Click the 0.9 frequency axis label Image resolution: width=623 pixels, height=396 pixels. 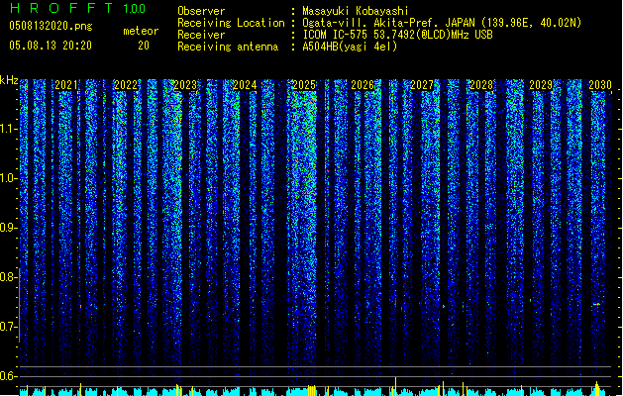9,228
